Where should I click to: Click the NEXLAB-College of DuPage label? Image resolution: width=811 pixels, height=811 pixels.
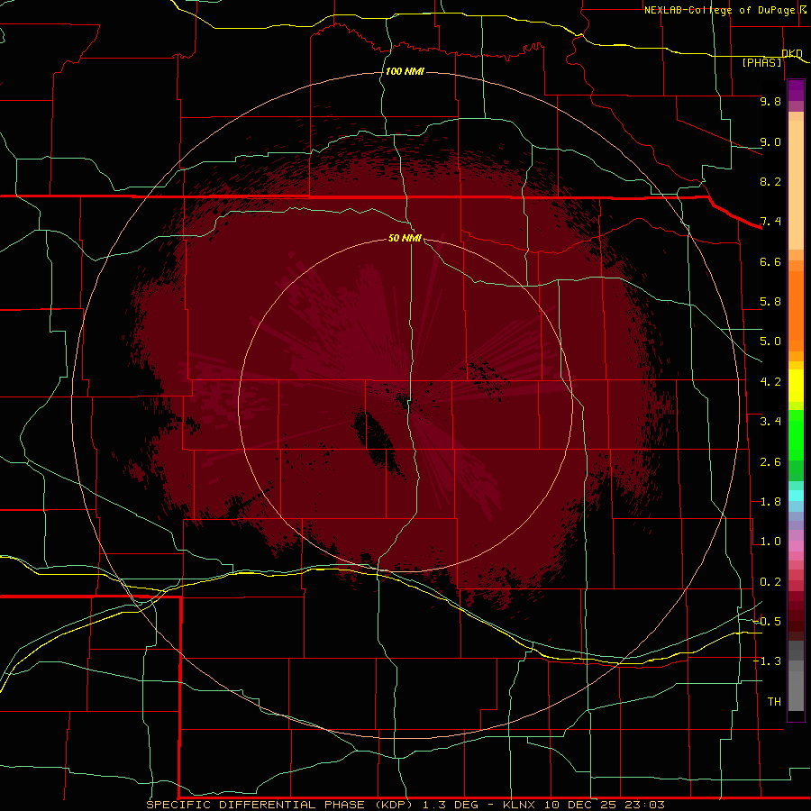pyautogui.click(x=719, y=10)
